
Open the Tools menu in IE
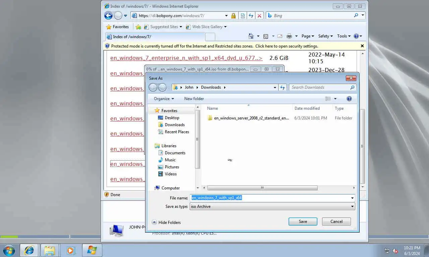click(344, 36)
